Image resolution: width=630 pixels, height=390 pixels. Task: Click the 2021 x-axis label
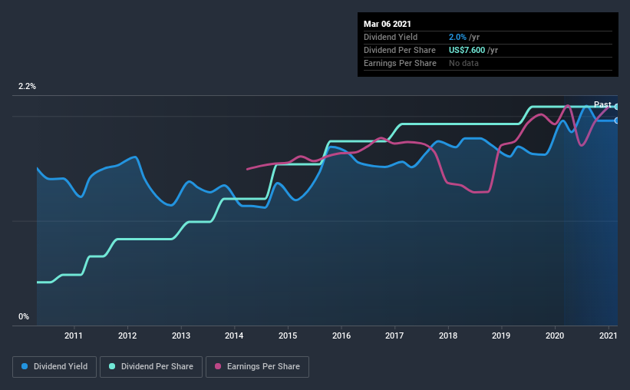tap(608, 335)
